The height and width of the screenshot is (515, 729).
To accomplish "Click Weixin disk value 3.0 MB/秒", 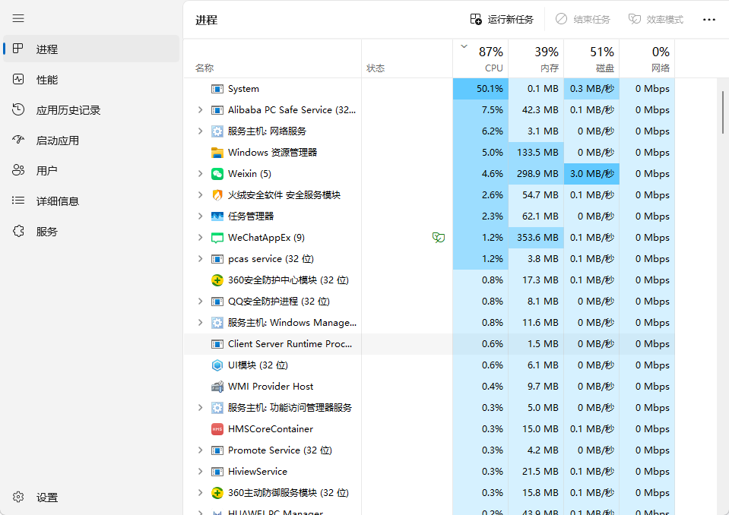I will pos(591,174).
